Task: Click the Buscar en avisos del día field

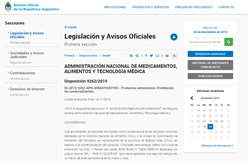Action: (206, 42)
